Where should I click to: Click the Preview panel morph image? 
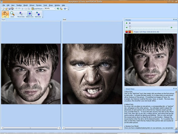coord(151,60)
